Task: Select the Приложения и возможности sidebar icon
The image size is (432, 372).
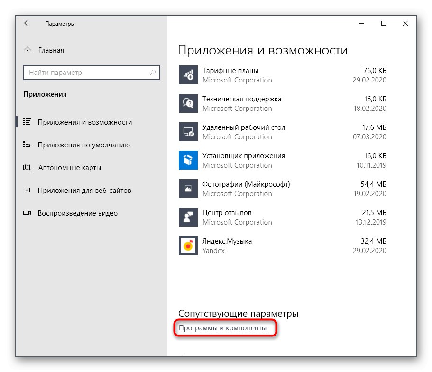Action: 28,121
